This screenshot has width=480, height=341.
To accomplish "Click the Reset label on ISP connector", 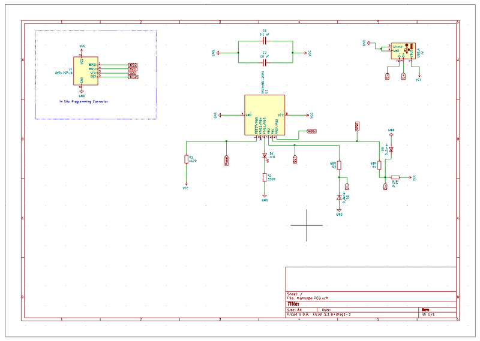I will coord(133,77).
